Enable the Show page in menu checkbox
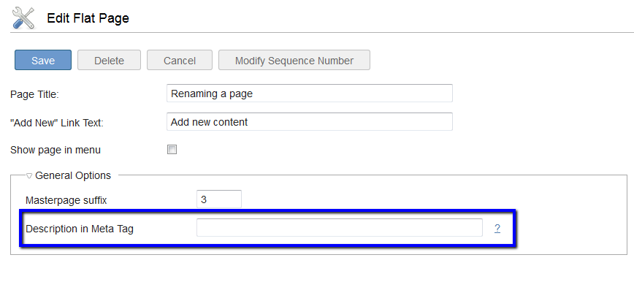This screenshot has height=282, width=634. (x=172, y=150)
